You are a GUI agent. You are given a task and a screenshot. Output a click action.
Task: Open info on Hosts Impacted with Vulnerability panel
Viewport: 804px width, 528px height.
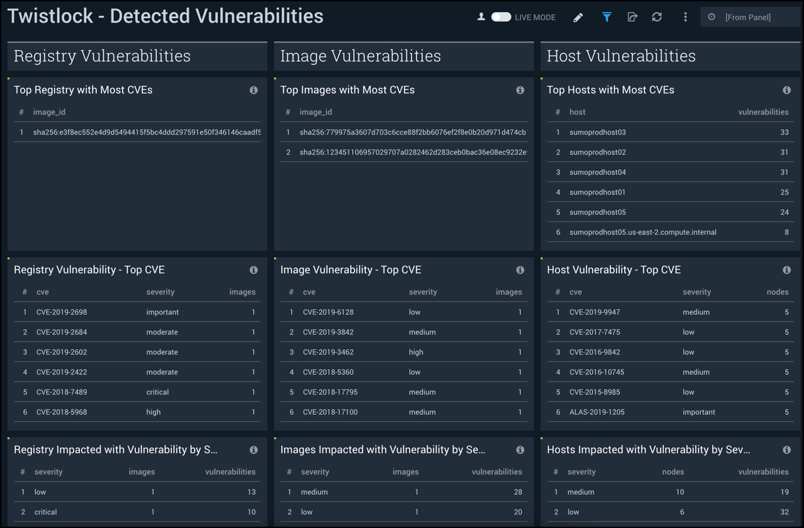(x=787, y=449)
